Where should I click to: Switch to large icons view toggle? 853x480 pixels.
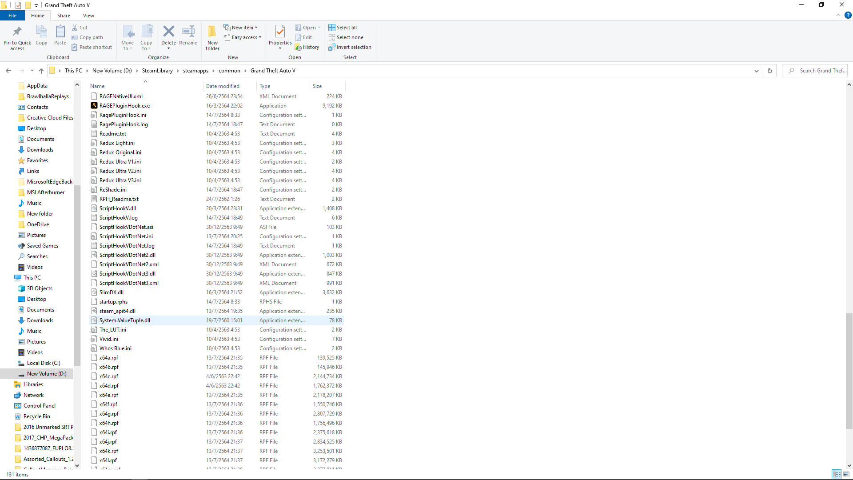pyautogui.click(x=847, y=474)
